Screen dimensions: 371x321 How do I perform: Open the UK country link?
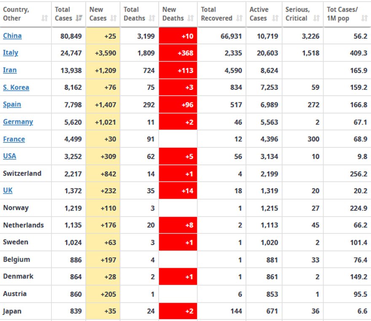pos(8,190)
